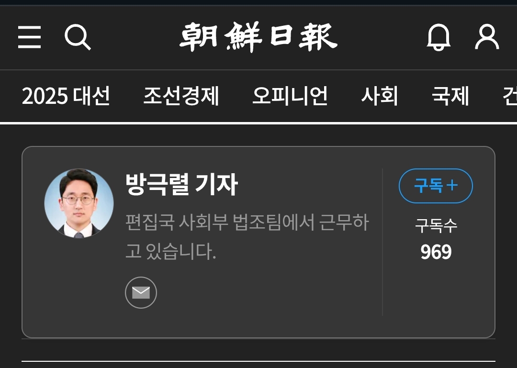Click the email envelope icon for the reporter
The image size is (517, 368).
[141, 292]
